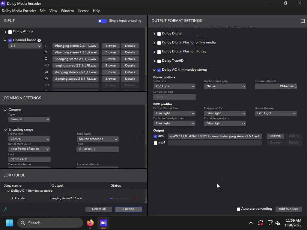Open the Portable headphones DRC dropdown

coord(174,123)
